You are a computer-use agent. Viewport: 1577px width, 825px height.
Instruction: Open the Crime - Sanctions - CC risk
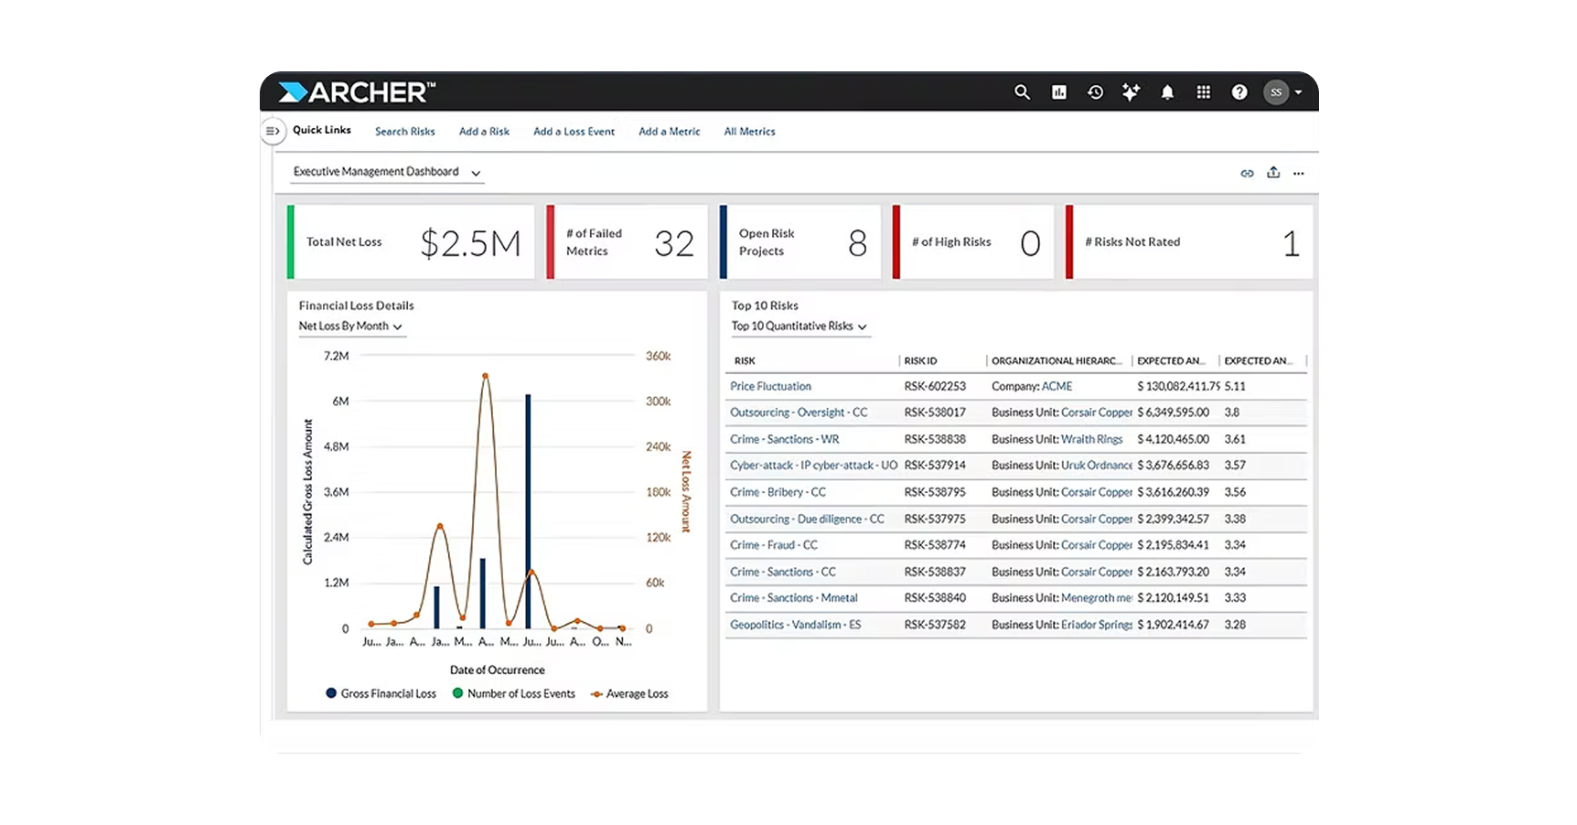[783, 573]
